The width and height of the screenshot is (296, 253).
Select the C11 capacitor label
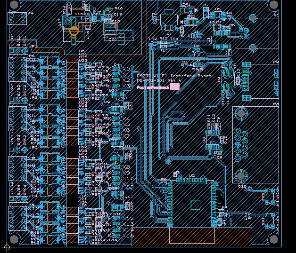pos(209,119)
